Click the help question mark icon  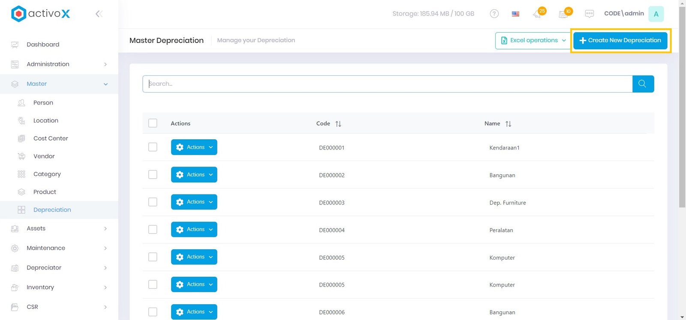coord(494,14)
